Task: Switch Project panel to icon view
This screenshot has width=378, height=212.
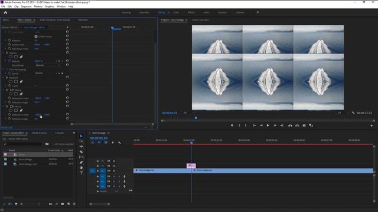Action: (16, 204)
